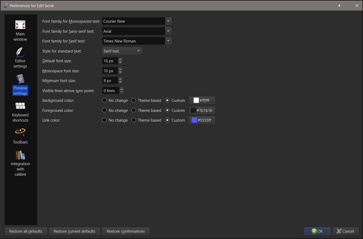The image size is (363, 239).
Task: Decrease the Minimum font size value
Action: point(120,82)
